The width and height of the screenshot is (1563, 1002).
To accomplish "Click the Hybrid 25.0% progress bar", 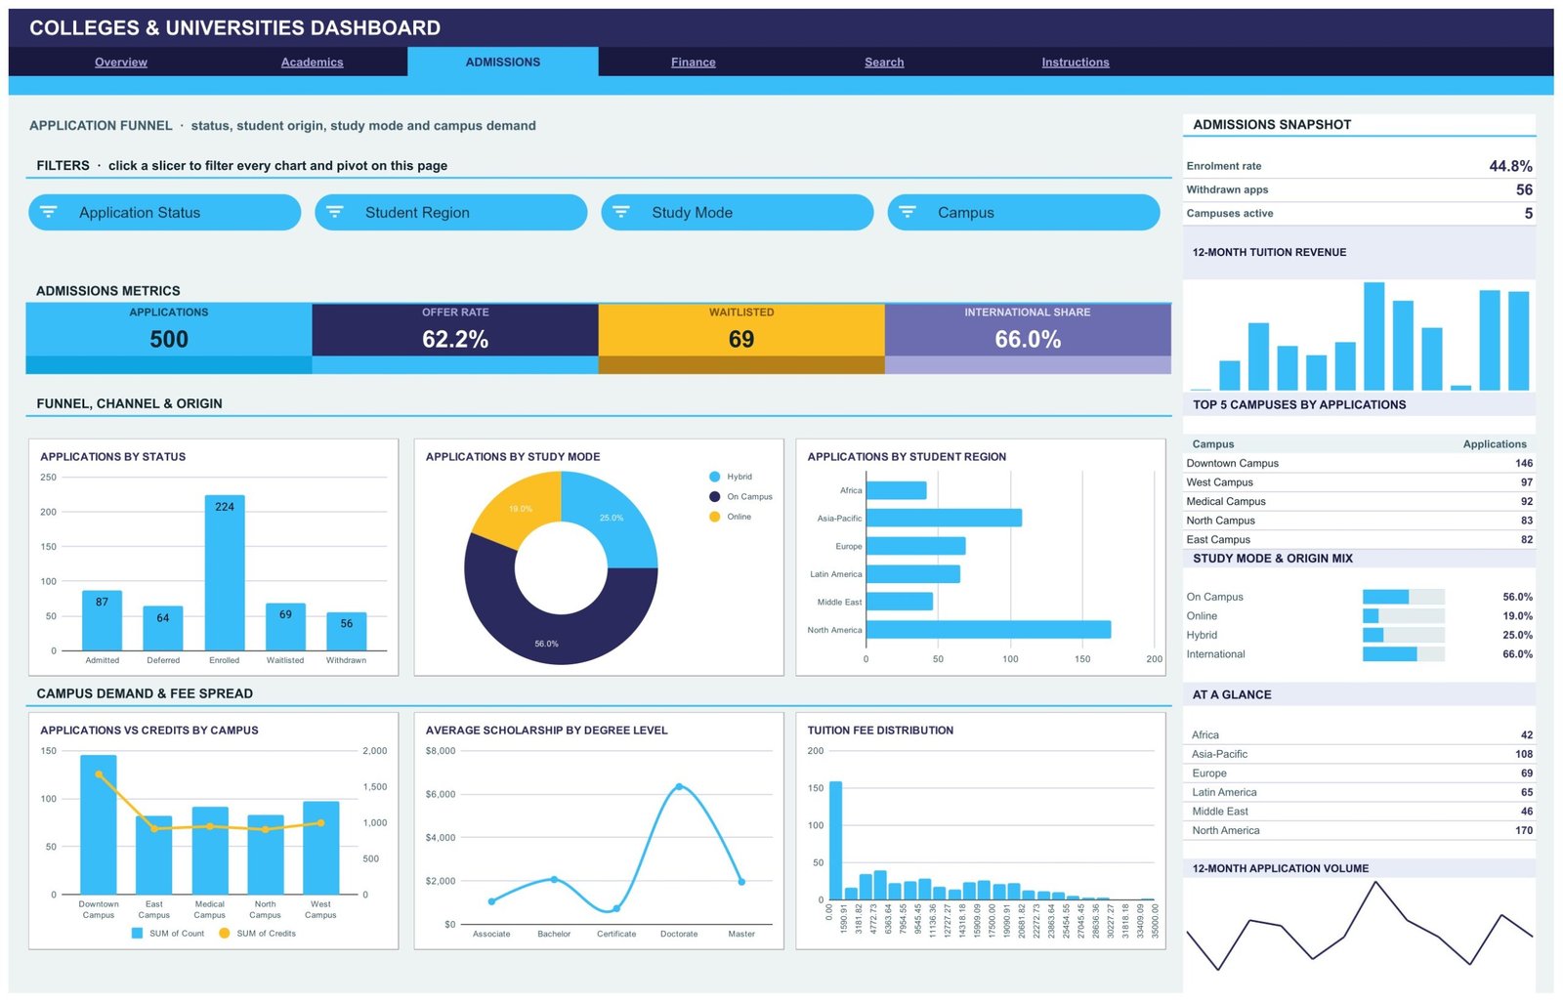I will click(1404, 635).
